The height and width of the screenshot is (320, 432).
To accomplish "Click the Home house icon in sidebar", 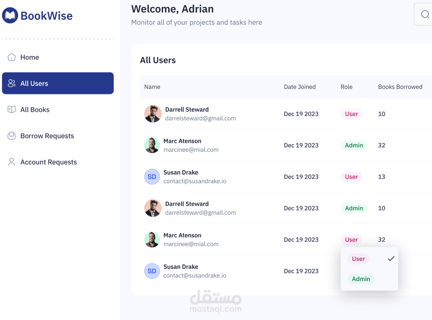I will [x=12, y=57].
